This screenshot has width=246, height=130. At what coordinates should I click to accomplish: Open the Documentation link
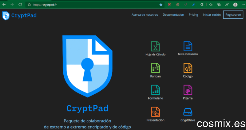click(173, 15)
